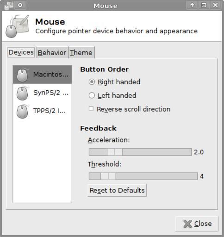Select the Left handed radio button
Viewport: 224px width, 237px height.
point(92,95)
